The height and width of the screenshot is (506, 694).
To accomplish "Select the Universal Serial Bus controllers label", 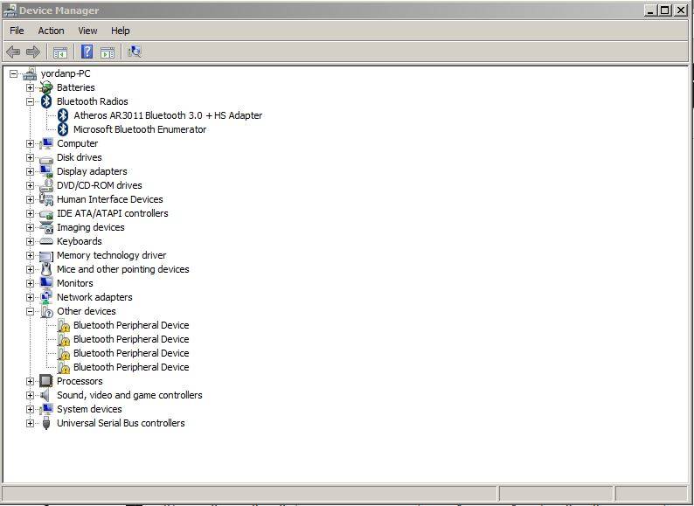I will [x=121, y=423].
